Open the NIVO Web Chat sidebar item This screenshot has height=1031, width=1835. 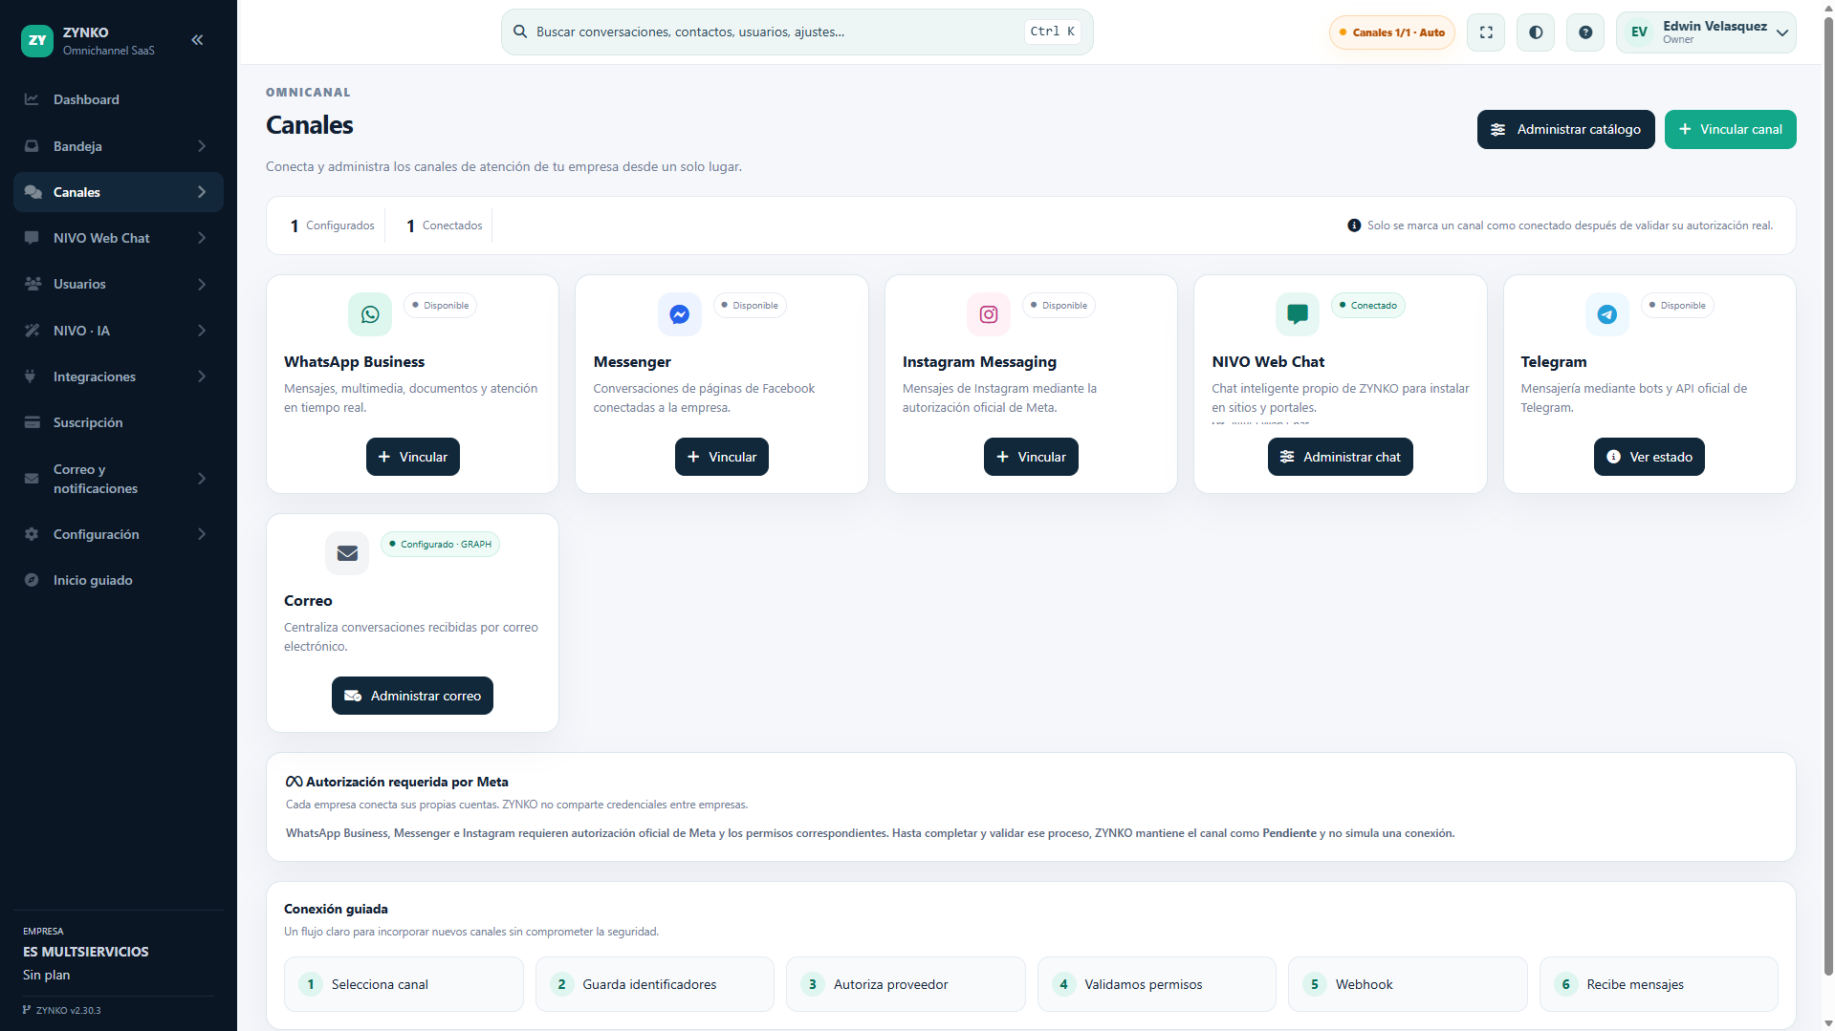119,238
